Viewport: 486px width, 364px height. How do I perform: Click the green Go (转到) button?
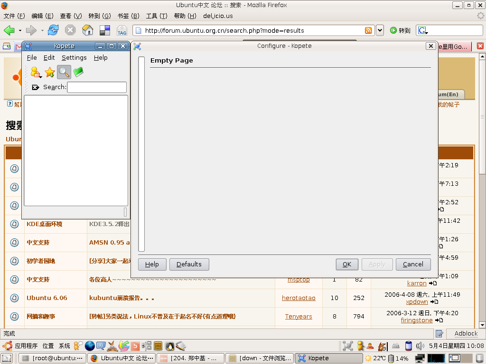pos(400,30)
